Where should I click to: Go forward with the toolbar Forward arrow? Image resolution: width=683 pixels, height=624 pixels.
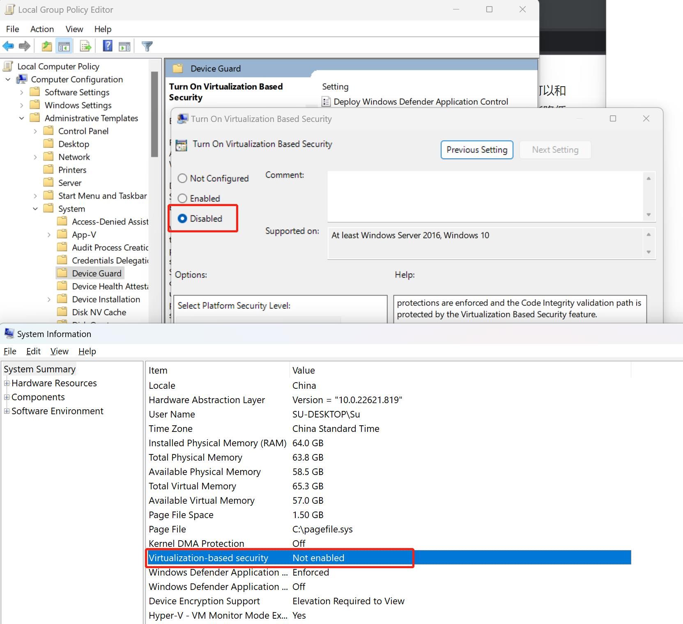(x=25, y=46)
